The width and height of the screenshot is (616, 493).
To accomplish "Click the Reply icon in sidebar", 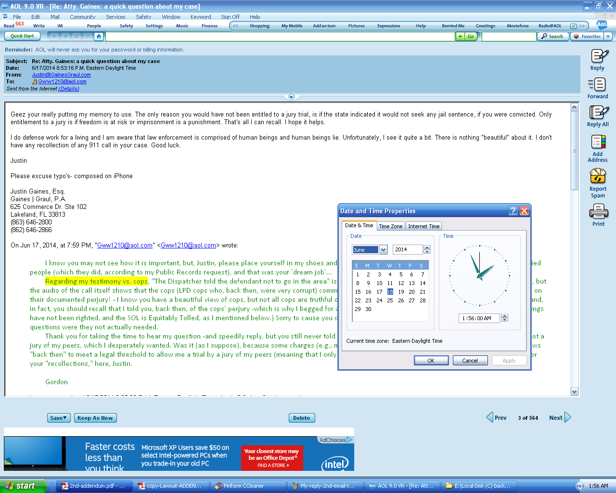I will [598, 56].
